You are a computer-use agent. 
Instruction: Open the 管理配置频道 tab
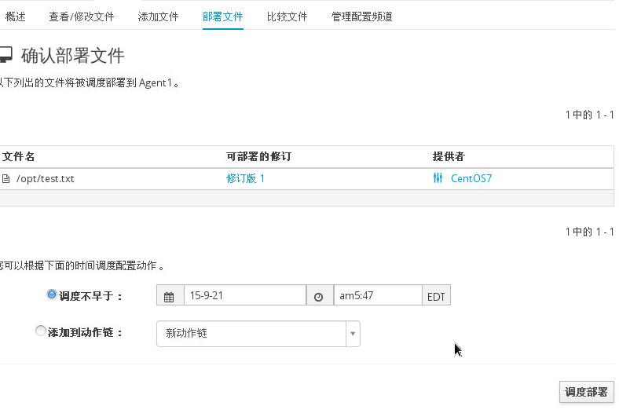tap(361, 16)
